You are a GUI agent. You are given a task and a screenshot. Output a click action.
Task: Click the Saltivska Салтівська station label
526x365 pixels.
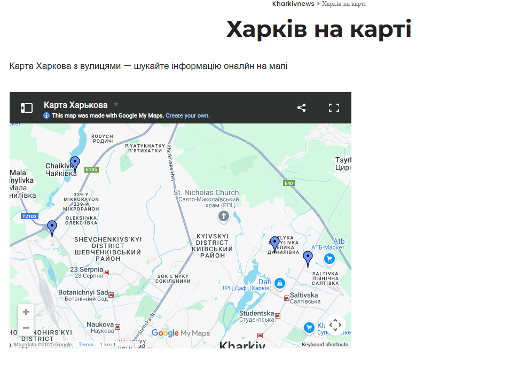point(305,298)
